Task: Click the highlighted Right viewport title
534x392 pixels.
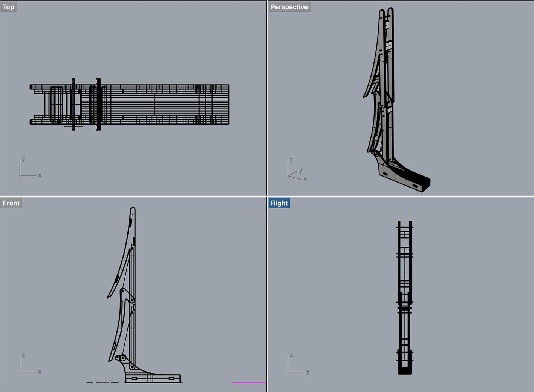Action: (x=279, y=203)
